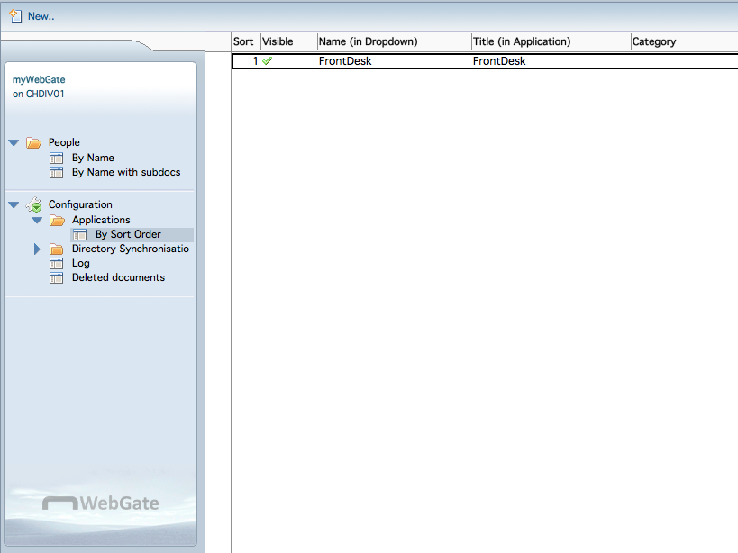Click the By Name with subdocs icon
738x553 pixels.
(x=57, y=172)
